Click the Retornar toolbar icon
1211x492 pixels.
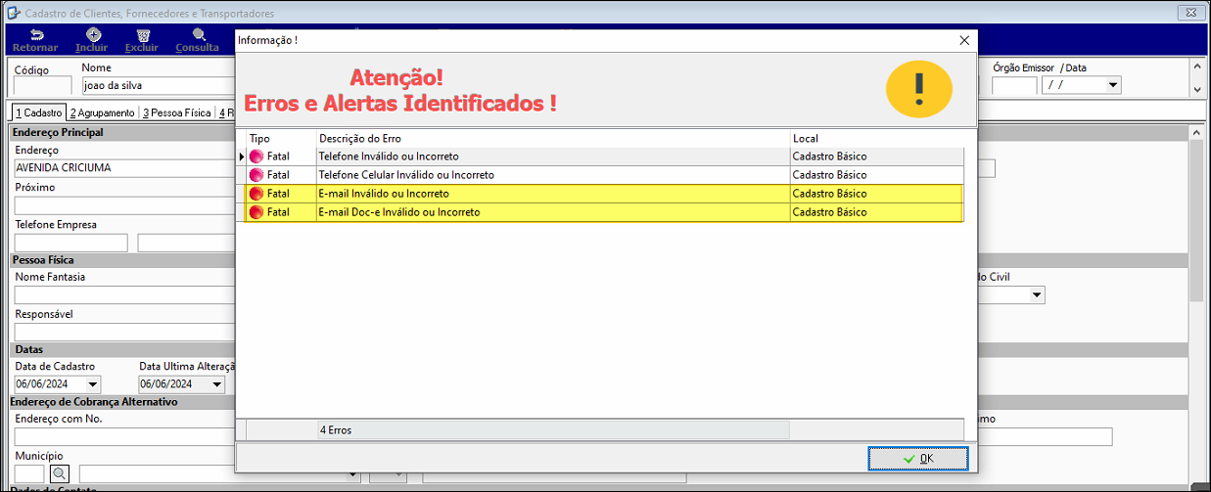35,35
